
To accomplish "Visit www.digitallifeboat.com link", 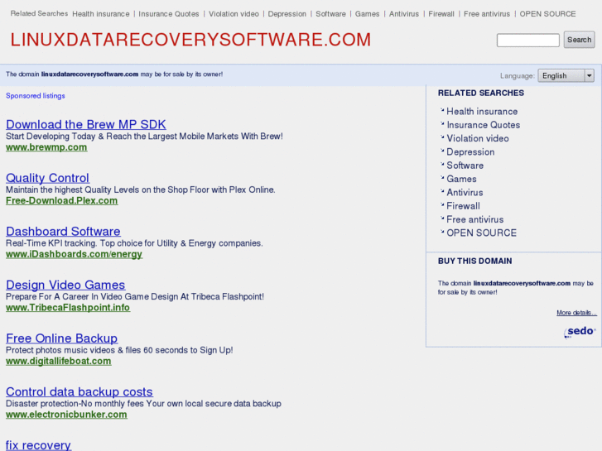I will [x=59, y=361].
